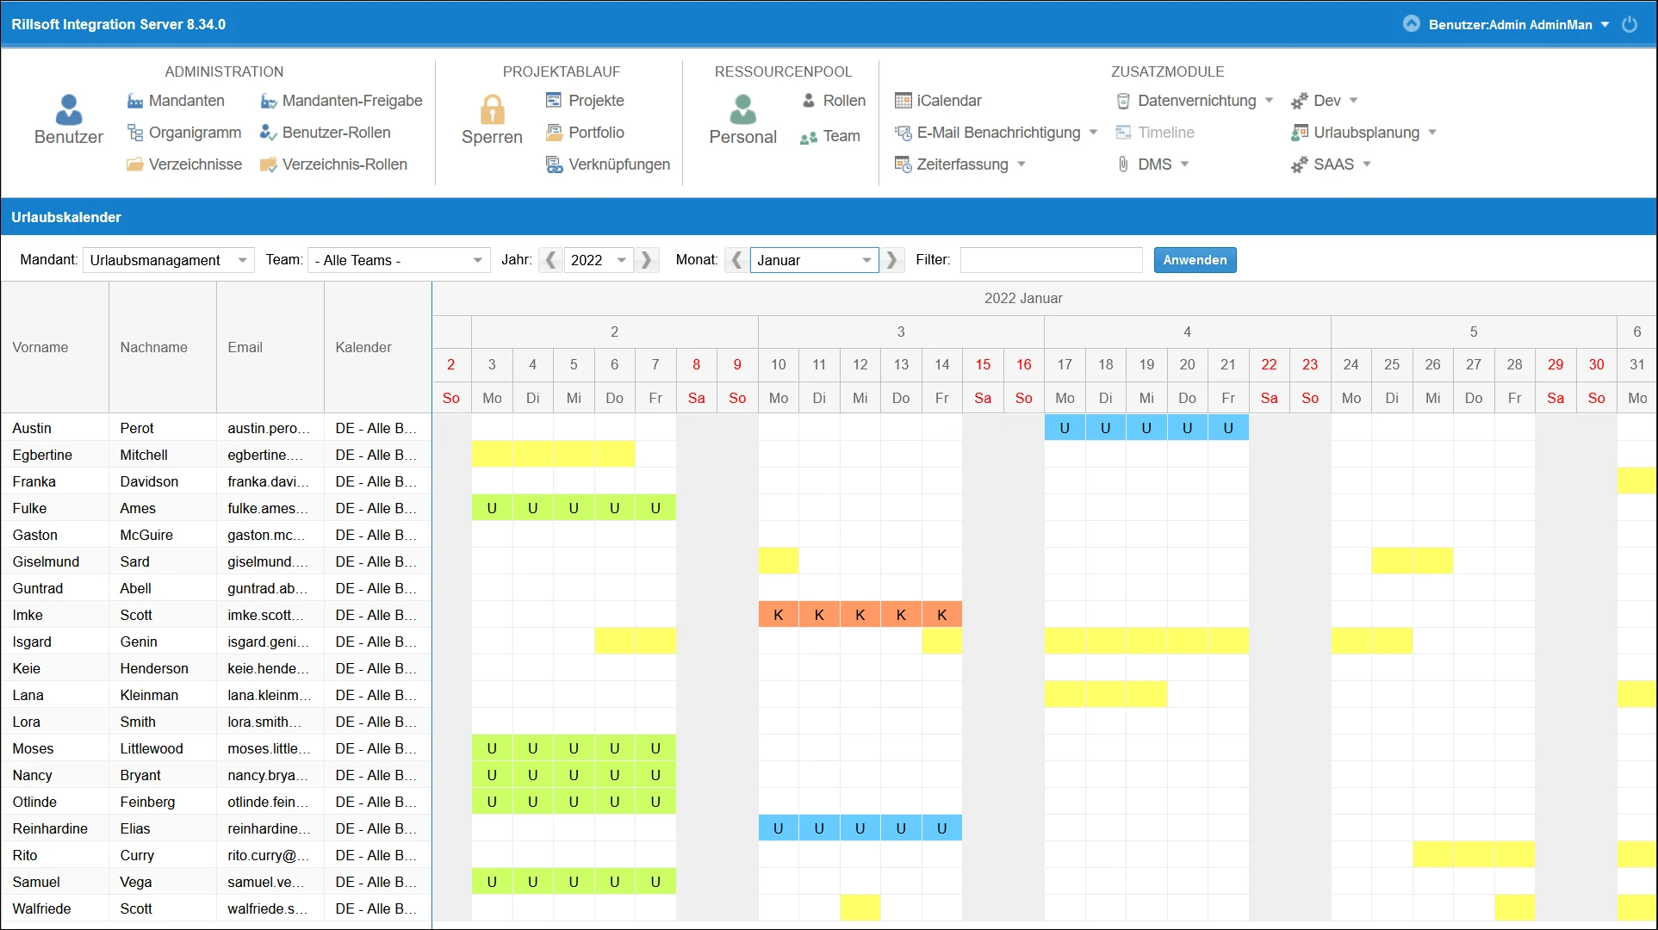Click the DMS paperclip icon
The width and height of the screenshot is (1658, 930).
[1123, 164]
